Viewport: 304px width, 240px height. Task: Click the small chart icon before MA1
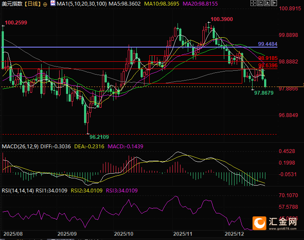click(x=52, y=4)
